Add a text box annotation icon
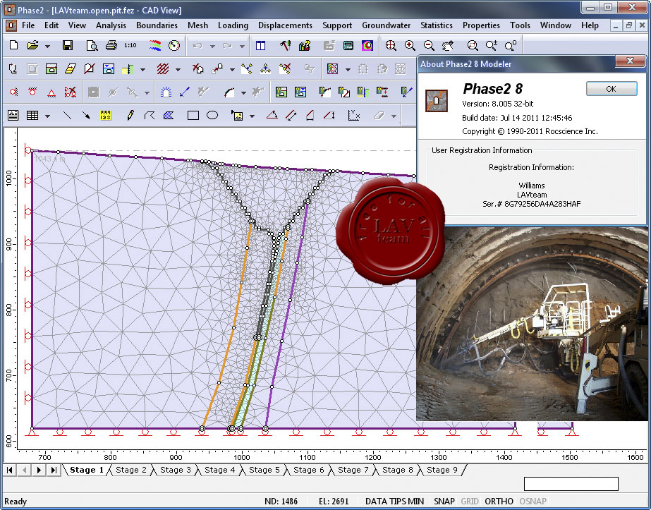This screenshot has width=651, height=510. pyautogui.click(x=13, y=115)
